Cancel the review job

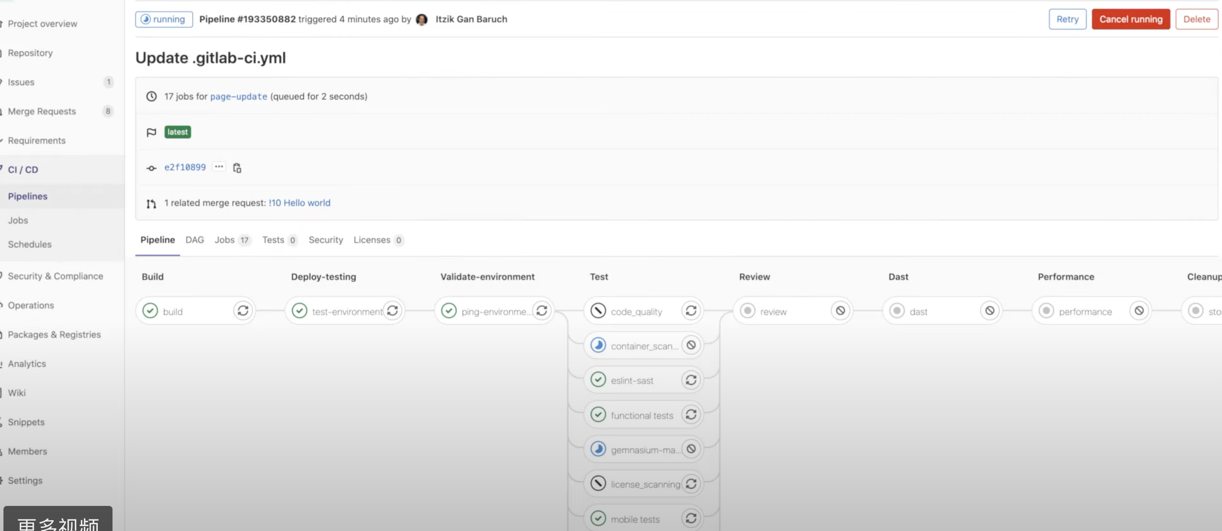coord(840,310)
